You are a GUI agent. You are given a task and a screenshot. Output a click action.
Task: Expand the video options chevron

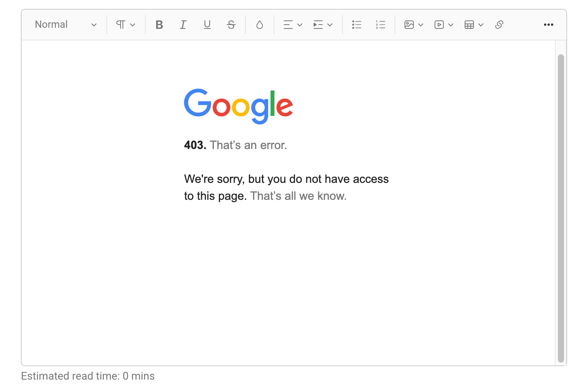(451, 25)
